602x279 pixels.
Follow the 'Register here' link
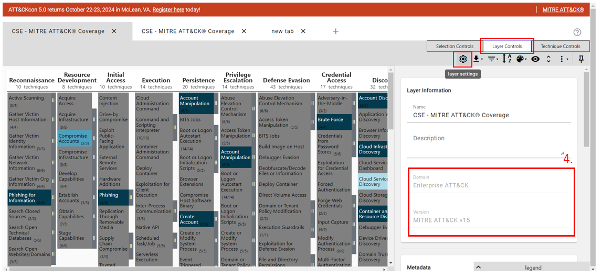pos(168,9)
